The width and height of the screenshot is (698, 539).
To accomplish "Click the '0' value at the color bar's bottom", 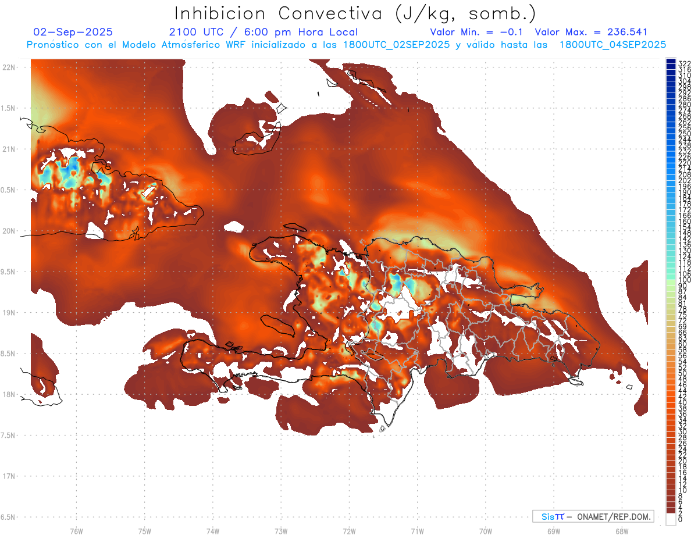I will click(681, 519).
